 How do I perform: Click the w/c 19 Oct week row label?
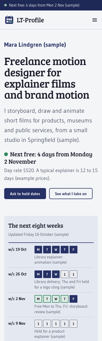coord(17,249)
